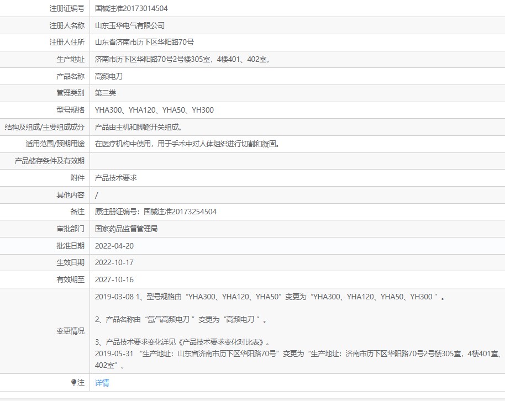Click the slash value in 其他内容 row
The height and width of the screenshot is (401, 505).
point(96,195)
